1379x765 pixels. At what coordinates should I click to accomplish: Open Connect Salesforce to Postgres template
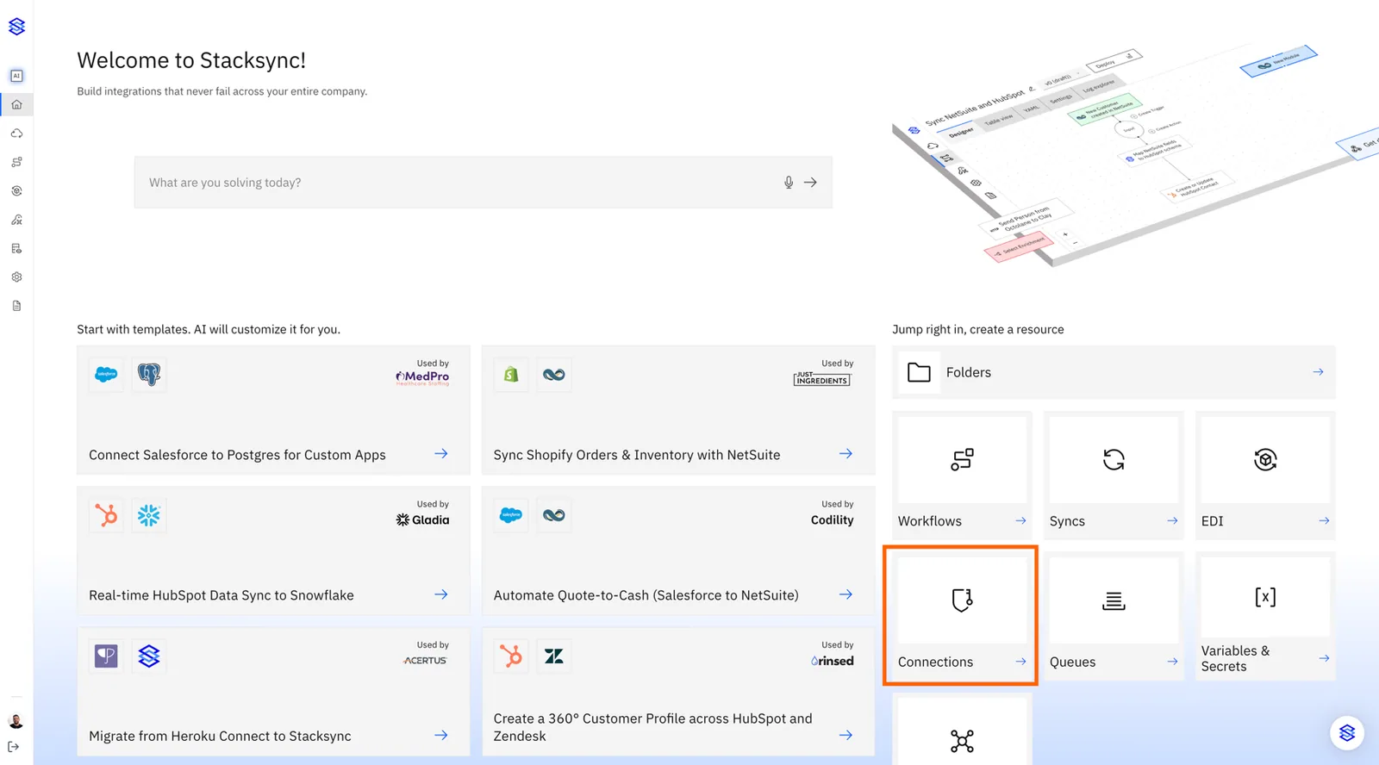click(273, 410)
